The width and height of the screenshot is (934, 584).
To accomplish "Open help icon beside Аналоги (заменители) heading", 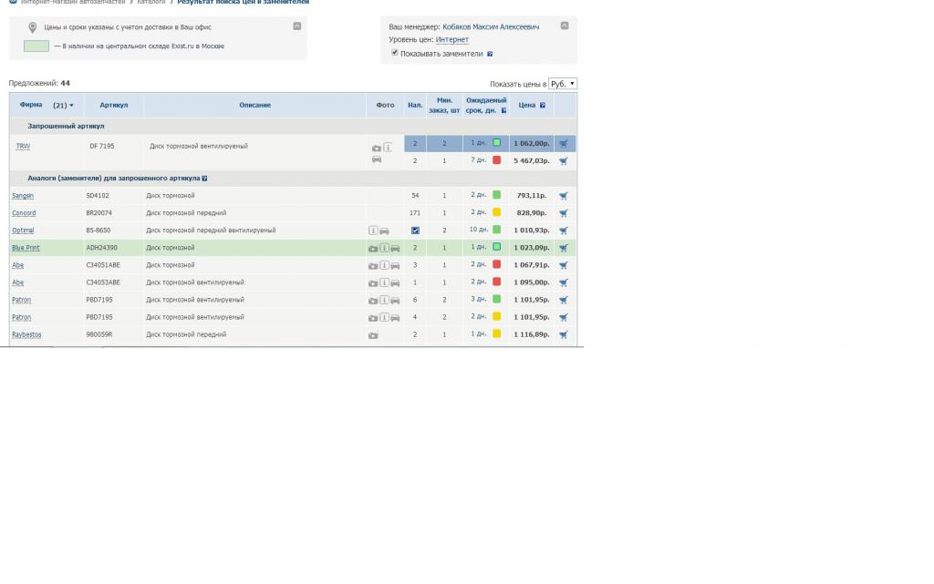I will point(205,179).
